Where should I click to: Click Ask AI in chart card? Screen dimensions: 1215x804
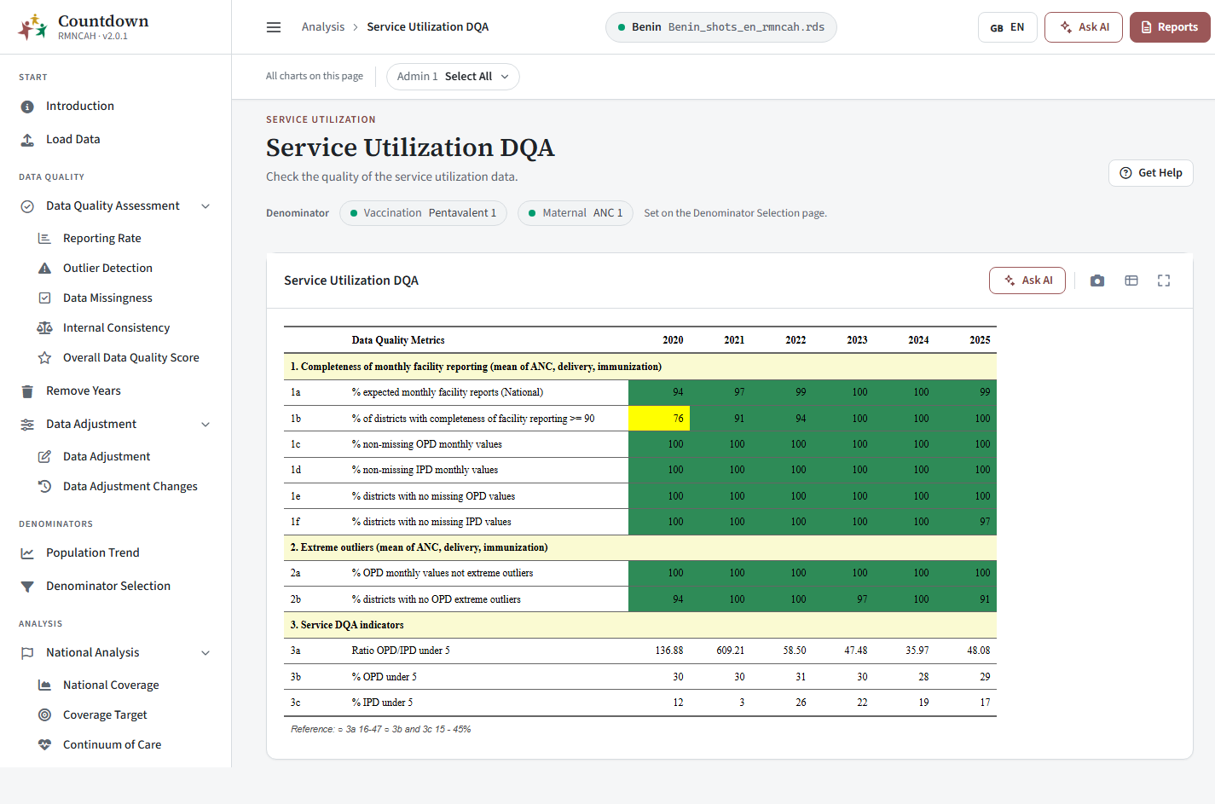(x=1027, y=281)
